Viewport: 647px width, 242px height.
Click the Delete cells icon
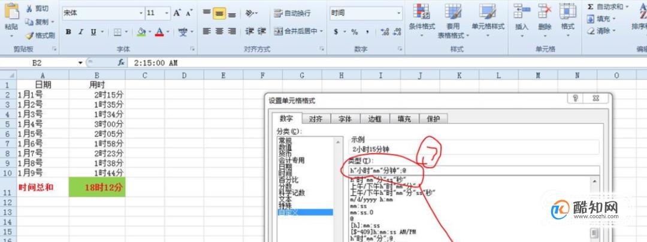(x=545, y=11)
